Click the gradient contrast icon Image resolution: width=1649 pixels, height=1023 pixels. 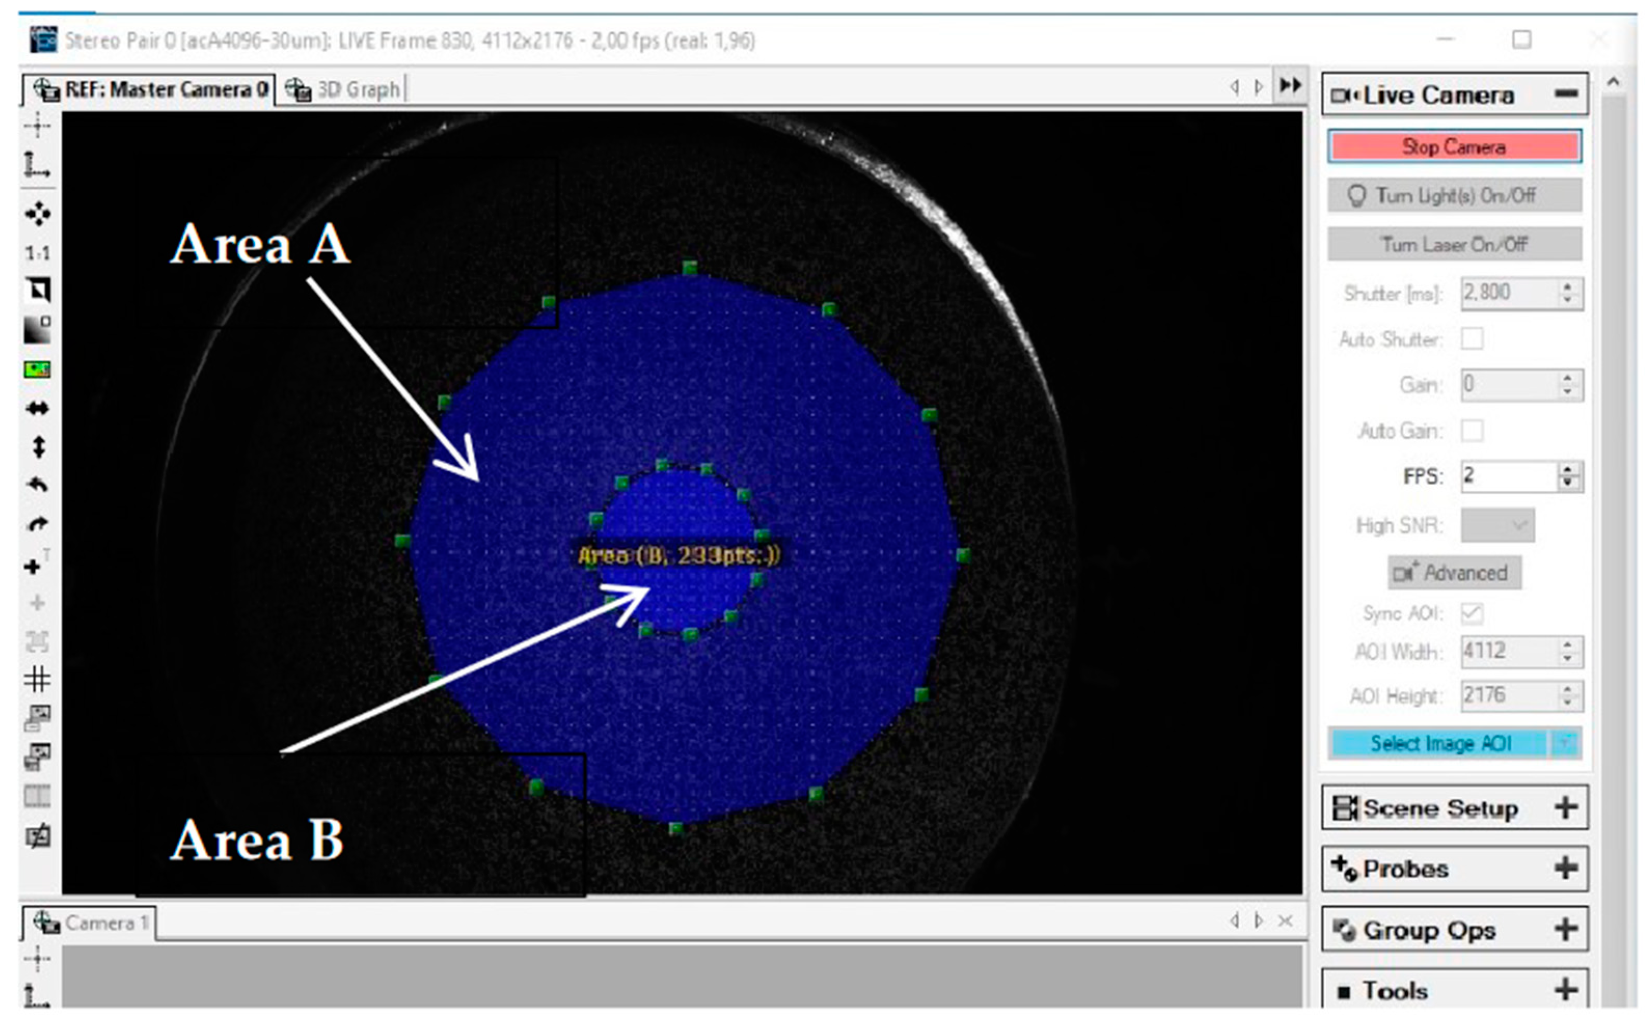(38, 330)
